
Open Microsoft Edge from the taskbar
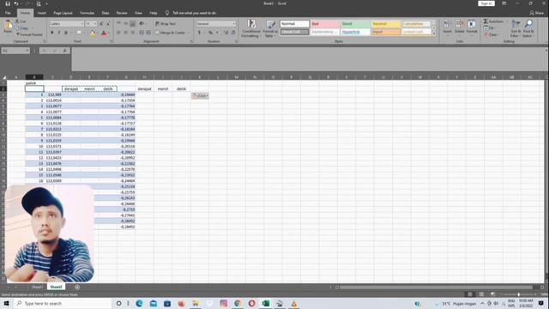tap(139, 303)
